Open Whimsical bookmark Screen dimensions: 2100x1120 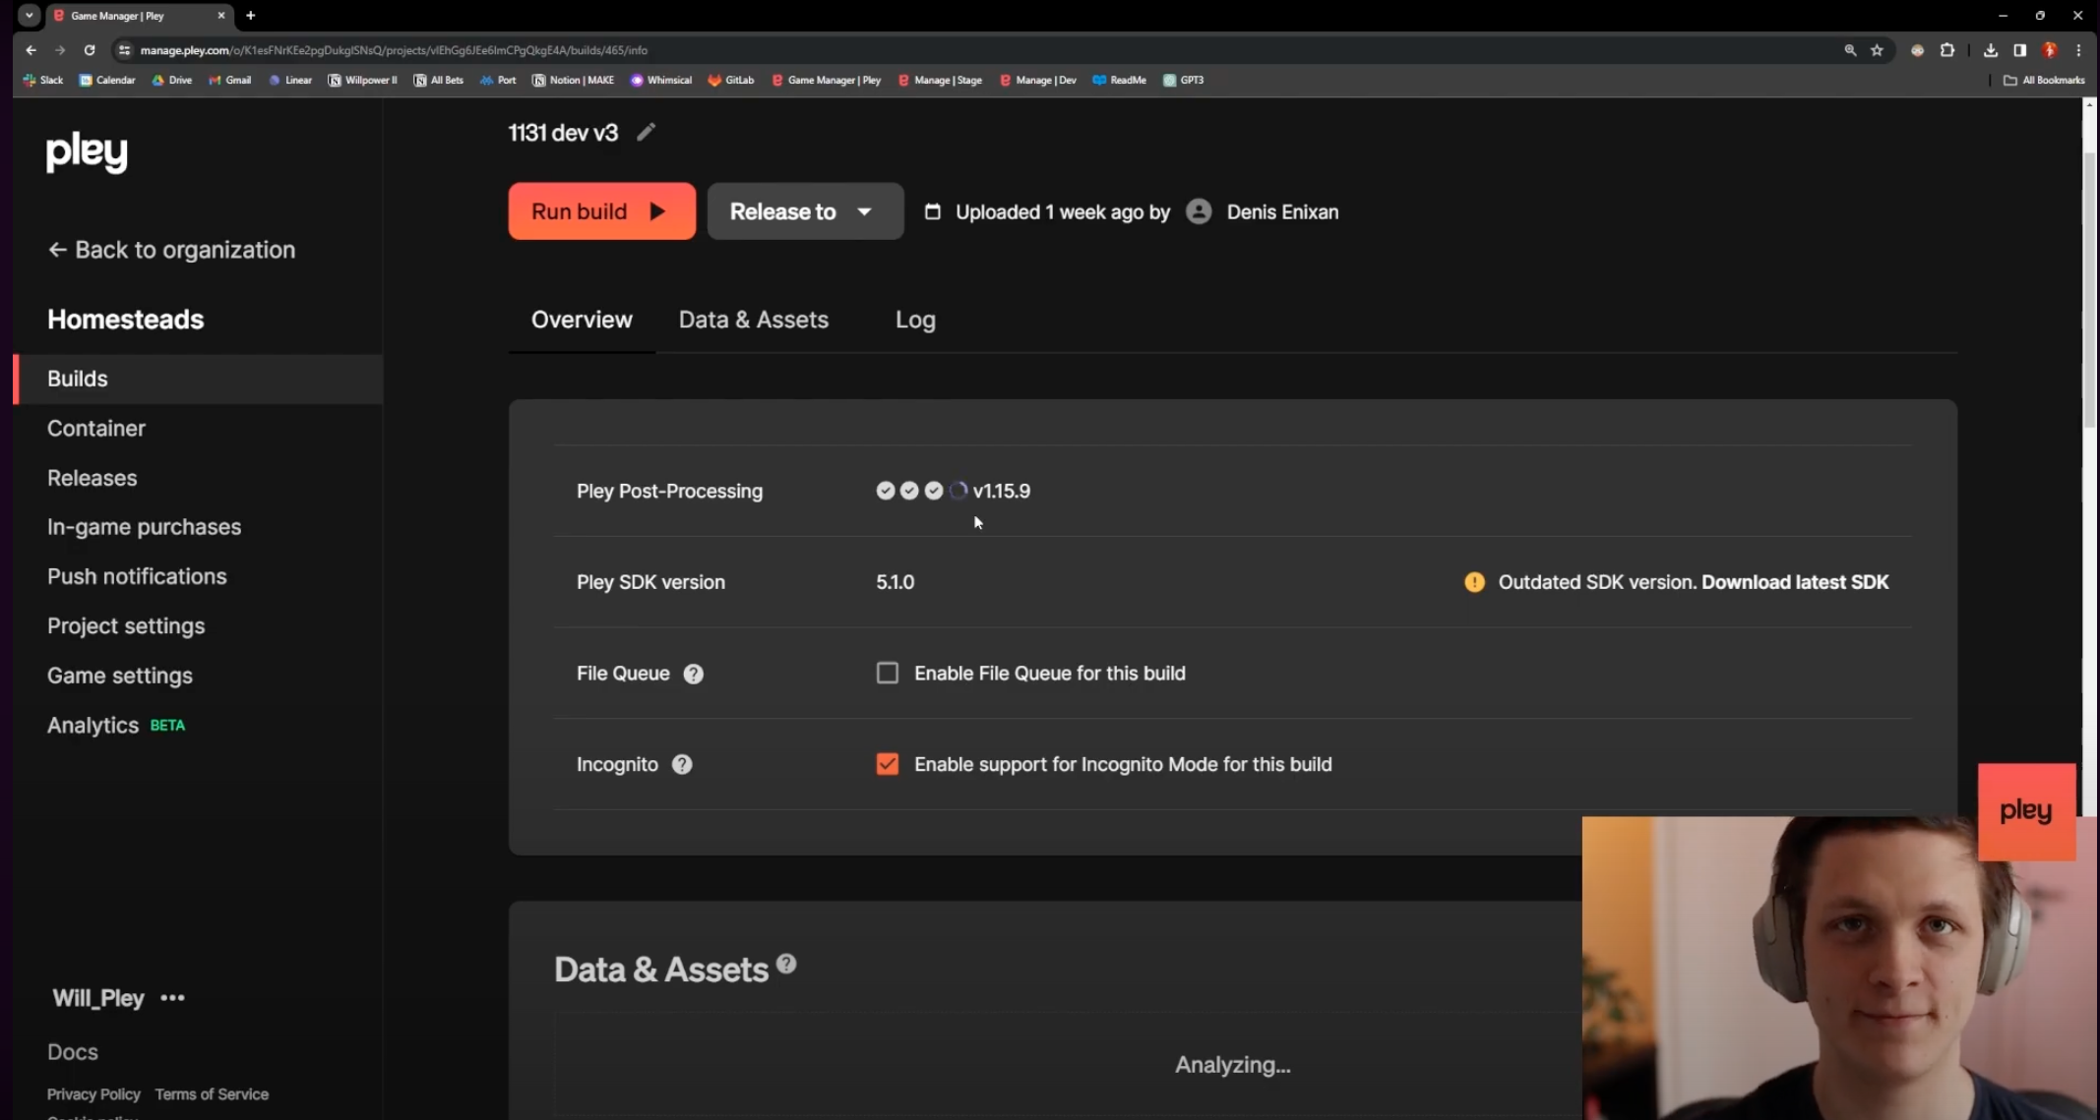coord(661,80)
